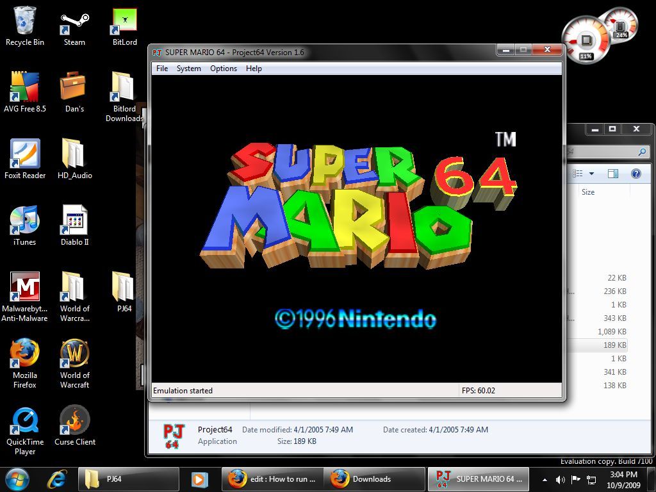Select the BitLord desktop icon

coord(125,27)
